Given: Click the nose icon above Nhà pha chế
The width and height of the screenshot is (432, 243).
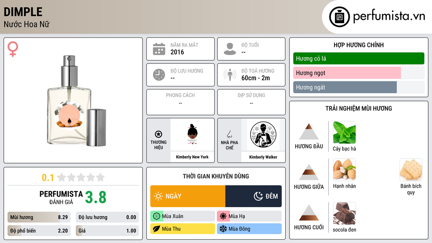Looking at the screenshot, I should [x=229, y=134].
